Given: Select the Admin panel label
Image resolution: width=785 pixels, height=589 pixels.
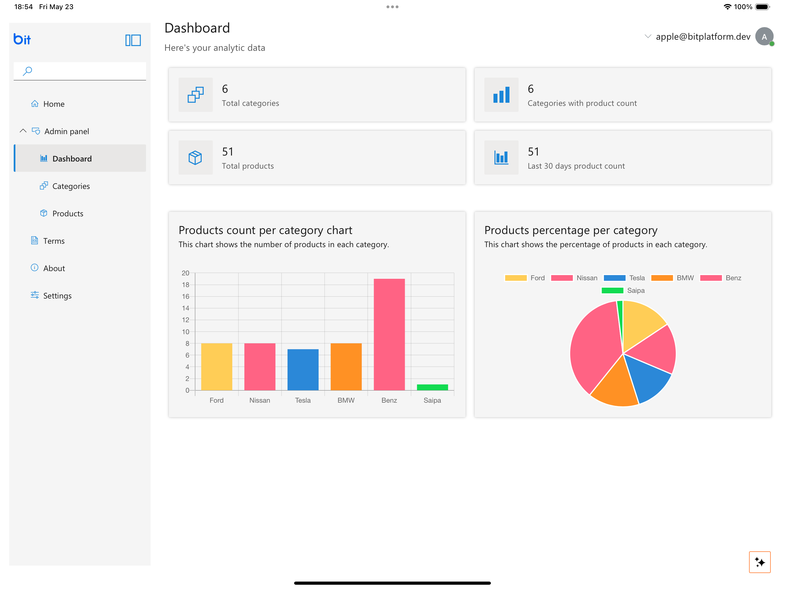Looking at the screenshot, I should (x=67, y=131).
